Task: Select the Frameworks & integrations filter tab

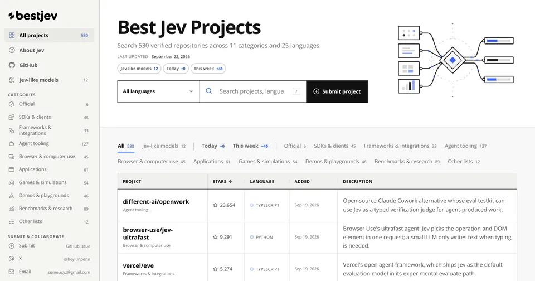Action: 400,146
